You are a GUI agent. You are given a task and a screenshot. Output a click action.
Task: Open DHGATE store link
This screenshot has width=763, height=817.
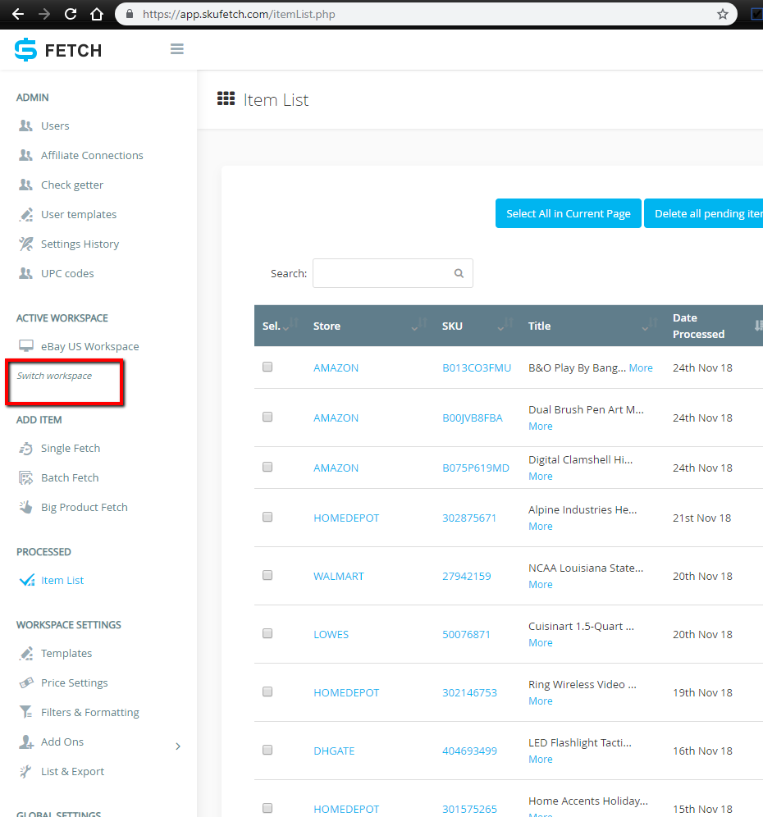334,751
